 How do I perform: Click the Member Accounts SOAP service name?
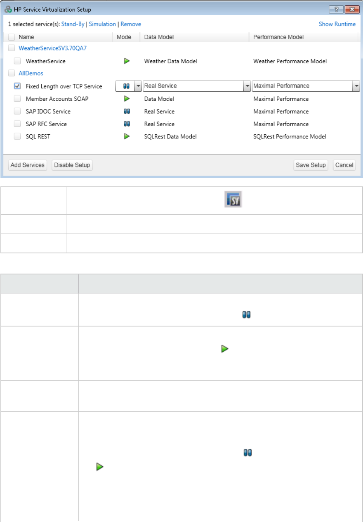(x=57, y=99)
